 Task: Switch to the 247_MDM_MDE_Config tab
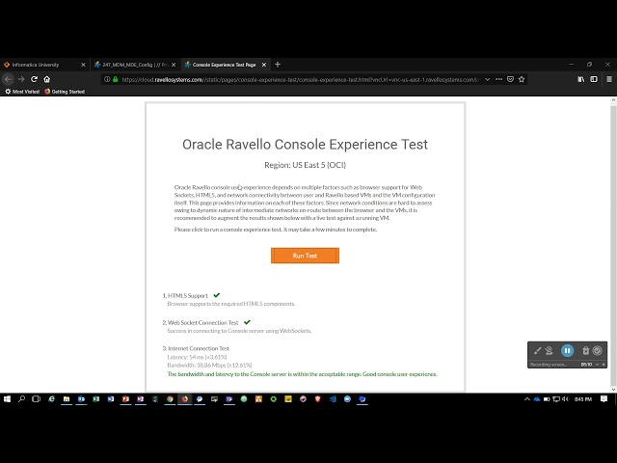click(135, 65)
